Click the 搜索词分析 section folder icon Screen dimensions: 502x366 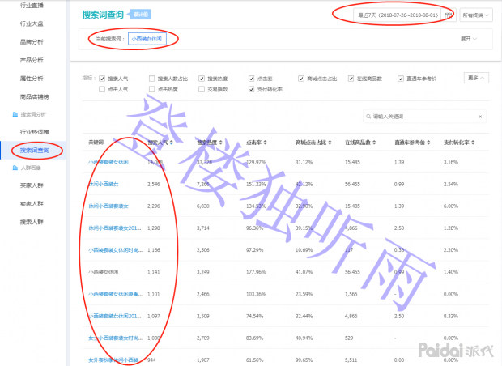(13, 115)
